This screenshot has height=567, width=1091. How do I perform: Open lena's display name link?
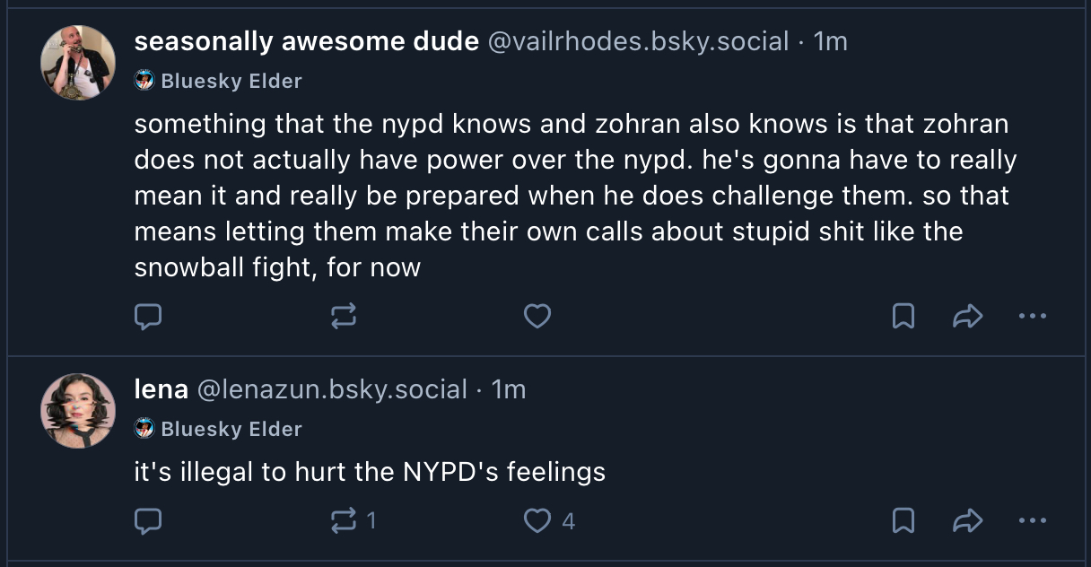click(161, 389)
